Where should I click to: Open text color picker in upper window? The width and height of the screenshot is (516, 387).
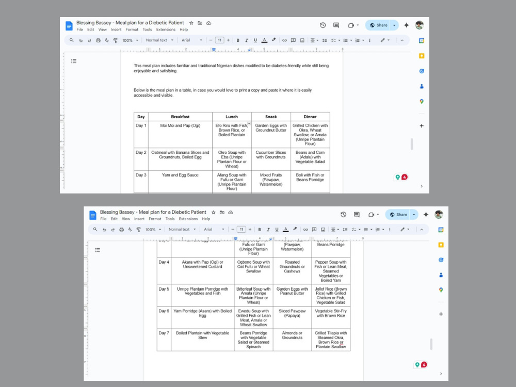264,40
